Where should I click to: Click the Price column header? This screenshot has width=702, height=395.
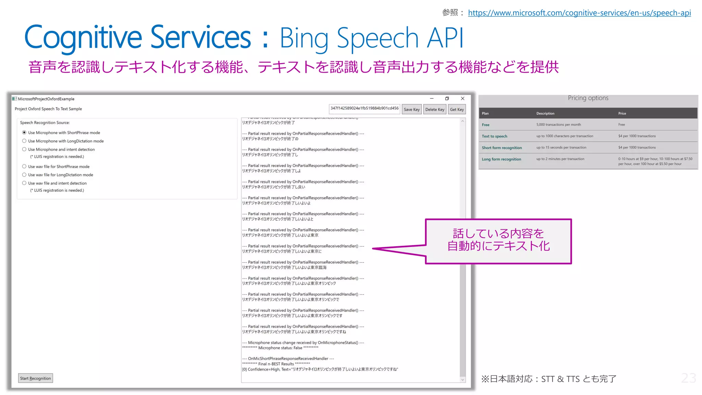[622, 113]
